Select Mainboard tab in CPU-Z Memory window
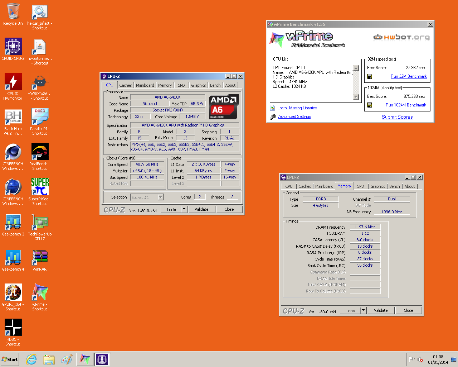The image size is (458, 367). point(324,186)
